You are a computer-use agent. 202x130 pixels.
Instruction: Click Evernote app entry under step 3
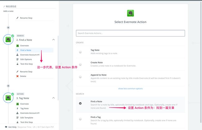click(x=25, y=104)
